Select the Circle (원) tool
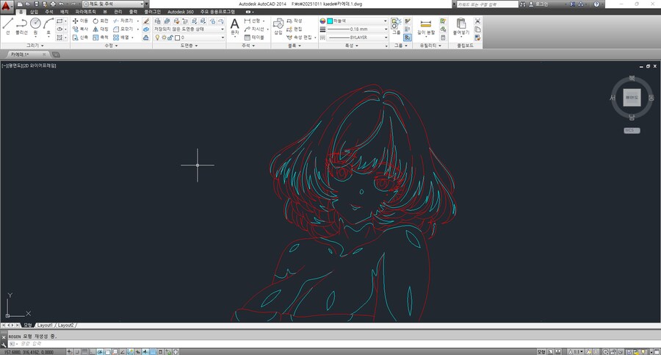The height and width of the screenshot is (355, 661). click(x=35, y=26)
